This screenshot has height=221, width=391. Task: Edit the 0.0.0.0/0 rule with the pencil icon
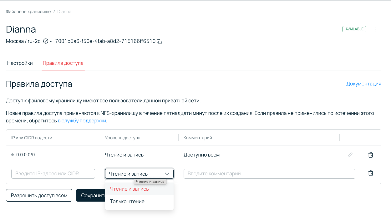(350, 155)
